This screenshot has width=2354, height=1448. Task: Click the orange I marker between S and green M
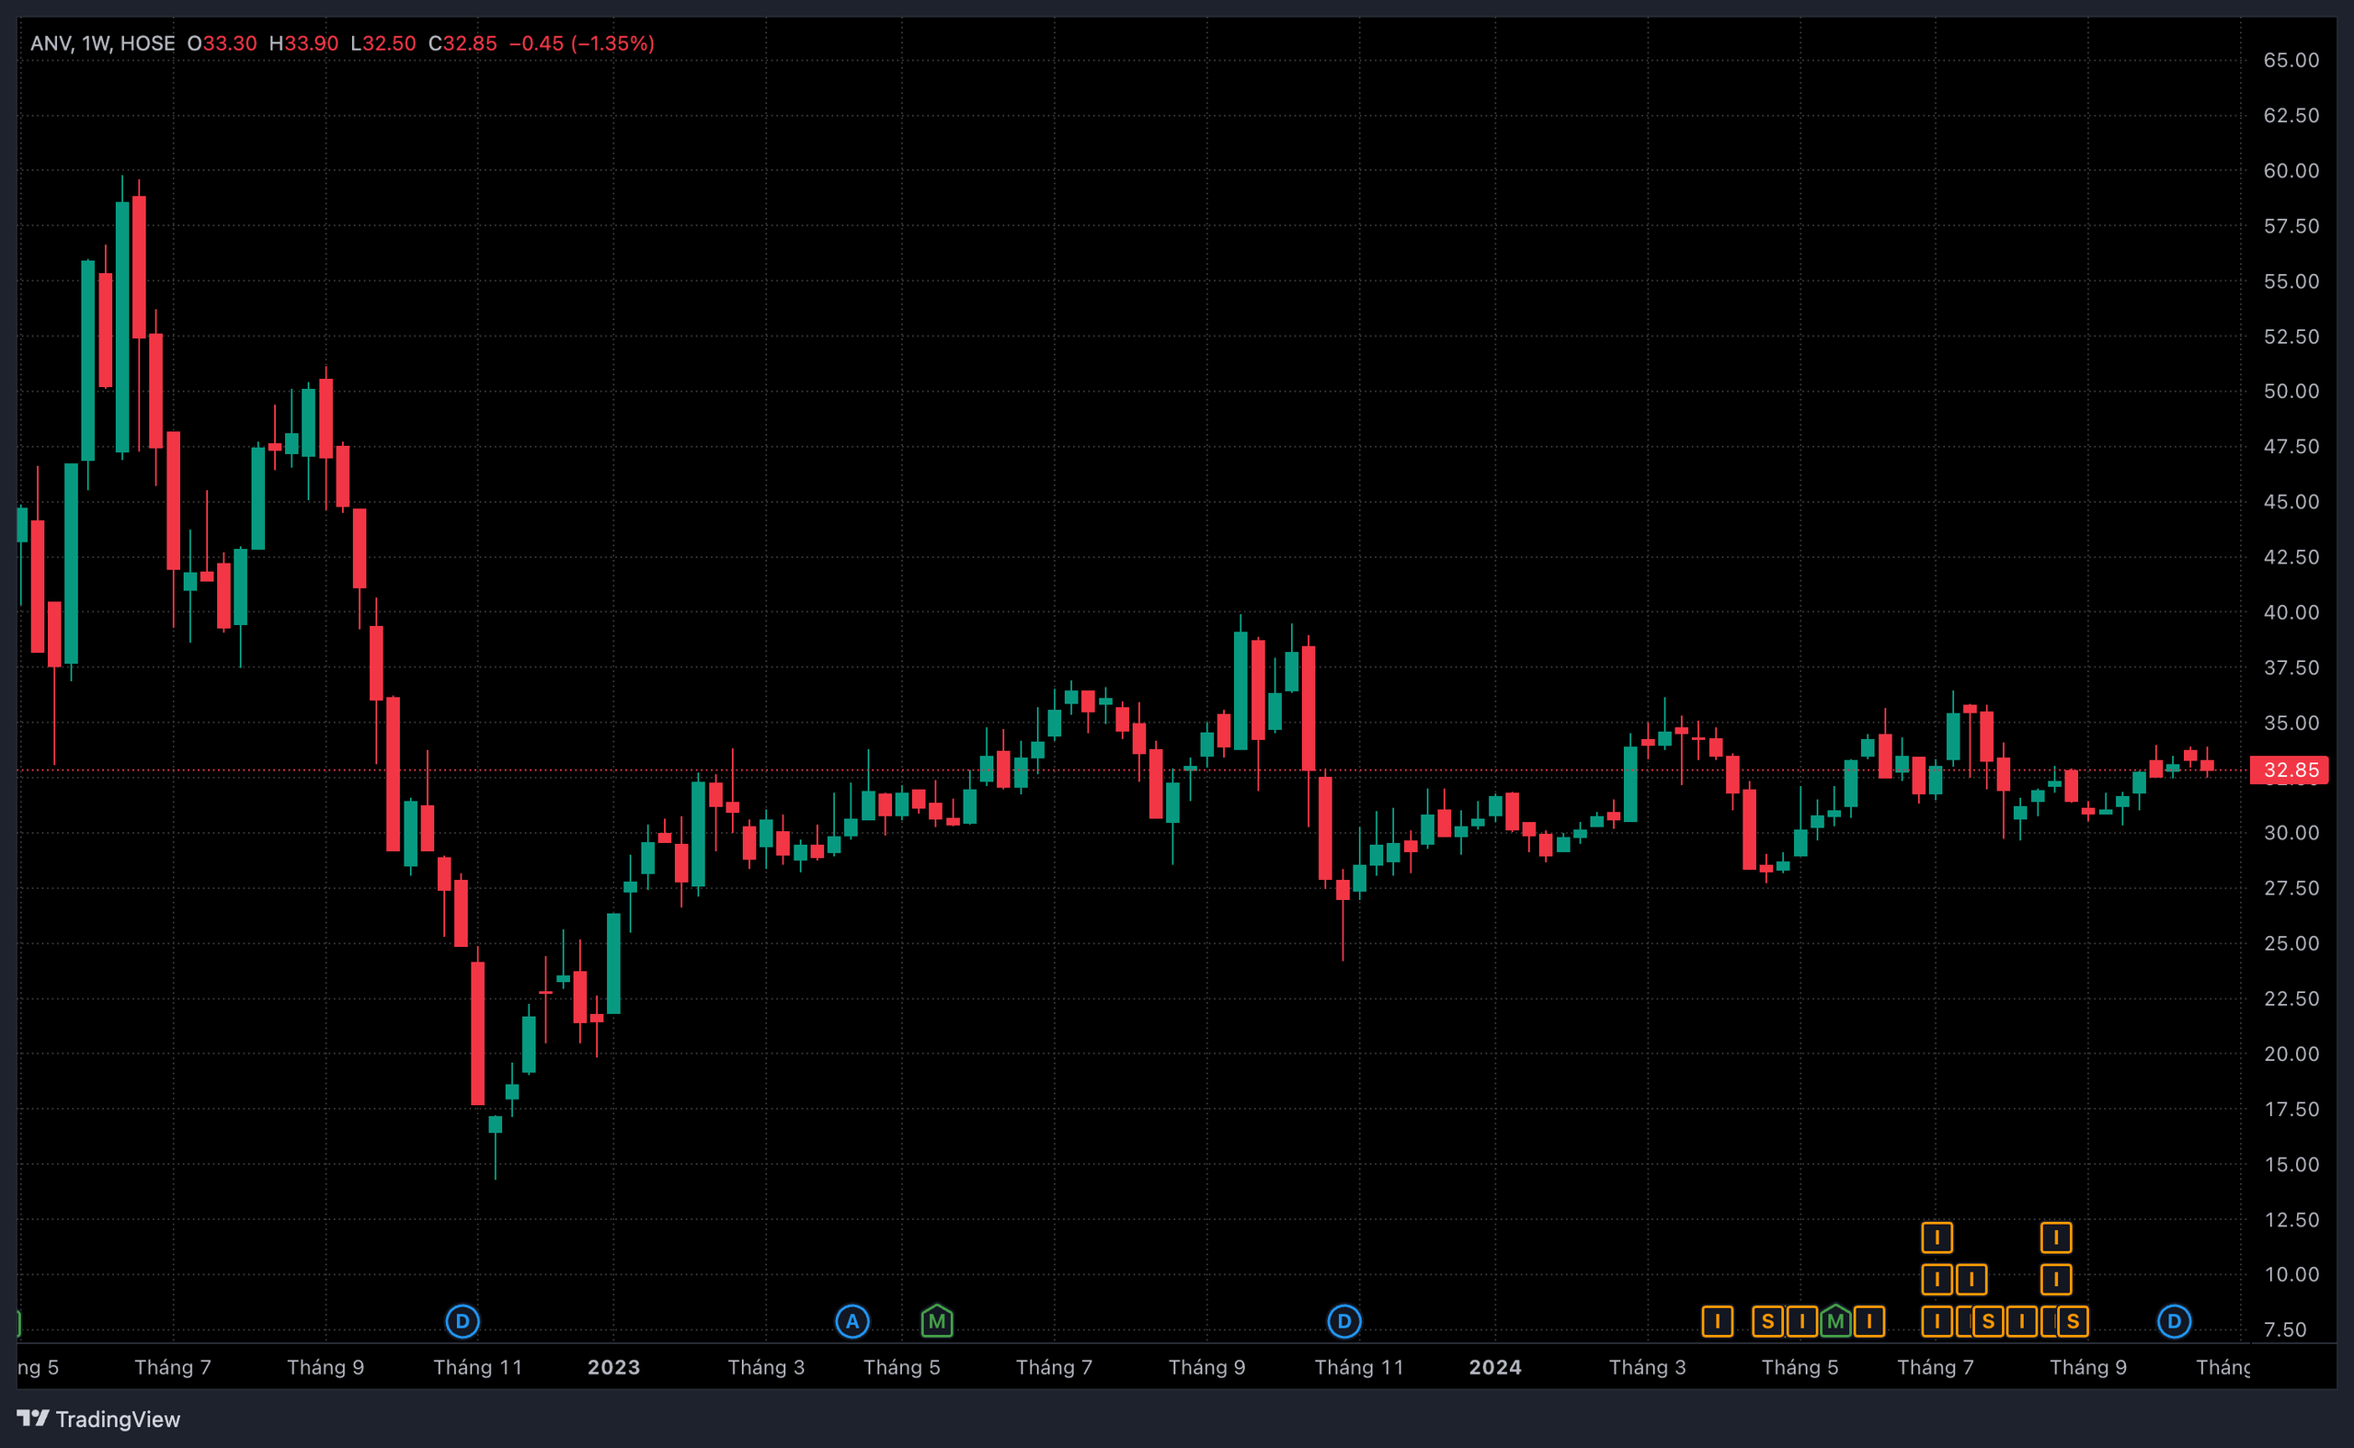[x=1801, y=1322]
